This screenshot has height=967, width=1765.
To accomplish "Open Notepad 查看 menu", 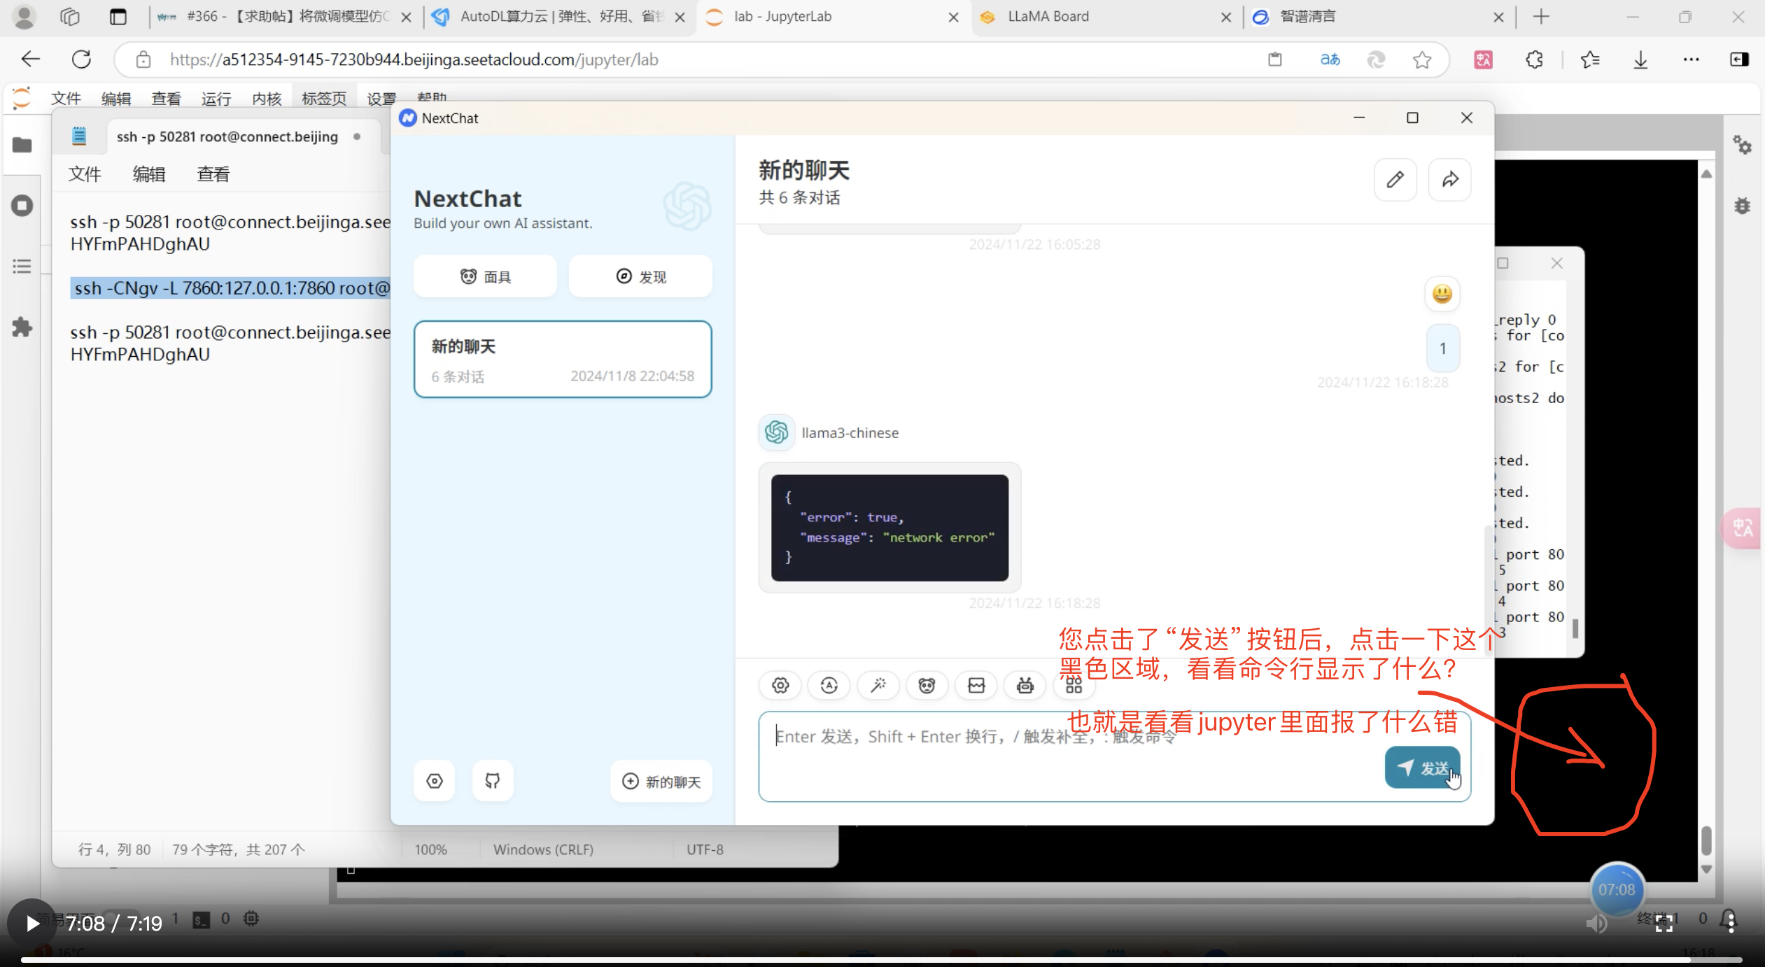I will tap(213, 174).
